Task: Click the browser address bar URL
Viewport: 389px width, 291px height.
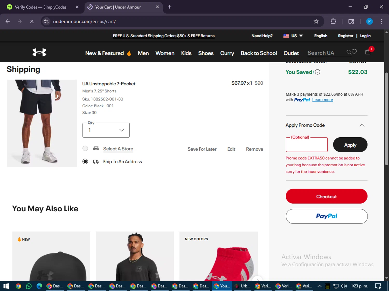Action: click(85, 21)
